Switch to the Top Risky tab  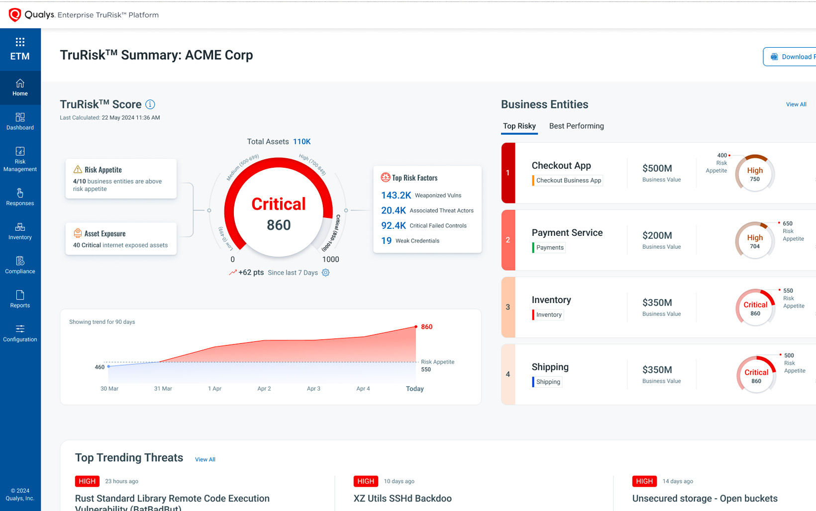pyautogui.click(x=519, y=126)
